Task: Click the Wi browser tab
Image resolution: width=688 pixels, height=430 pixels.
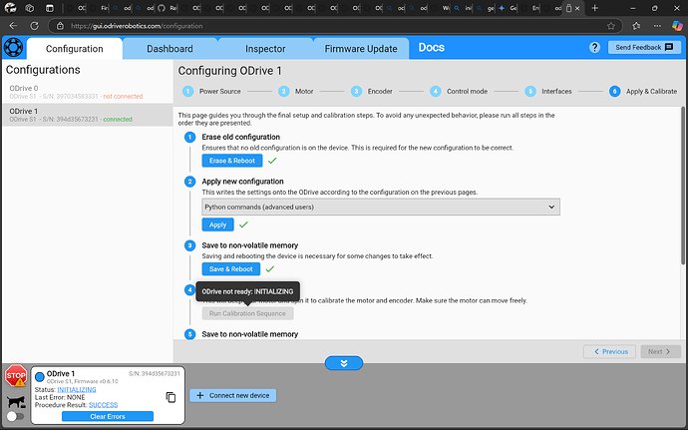Action: coord(441,8)
